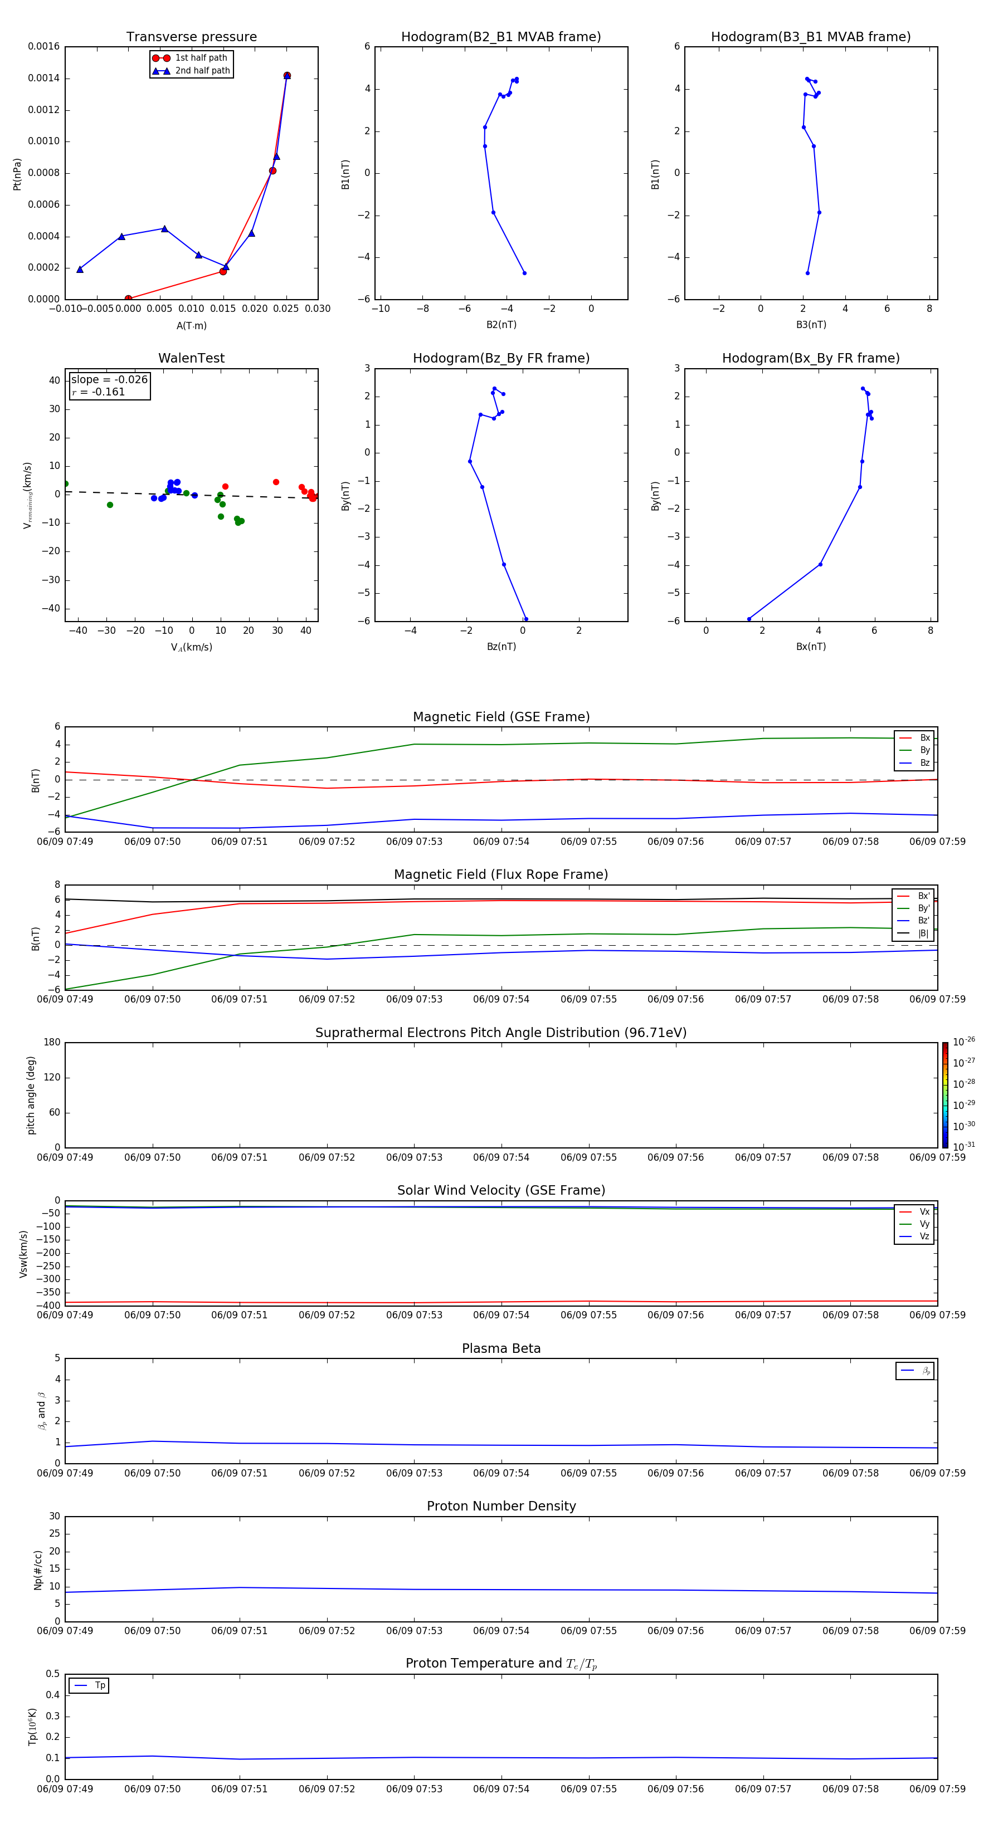This screenshot has width=1003, height=1838.
Task: Select the green By entry in GSE legend
Action: click(914, 750)
